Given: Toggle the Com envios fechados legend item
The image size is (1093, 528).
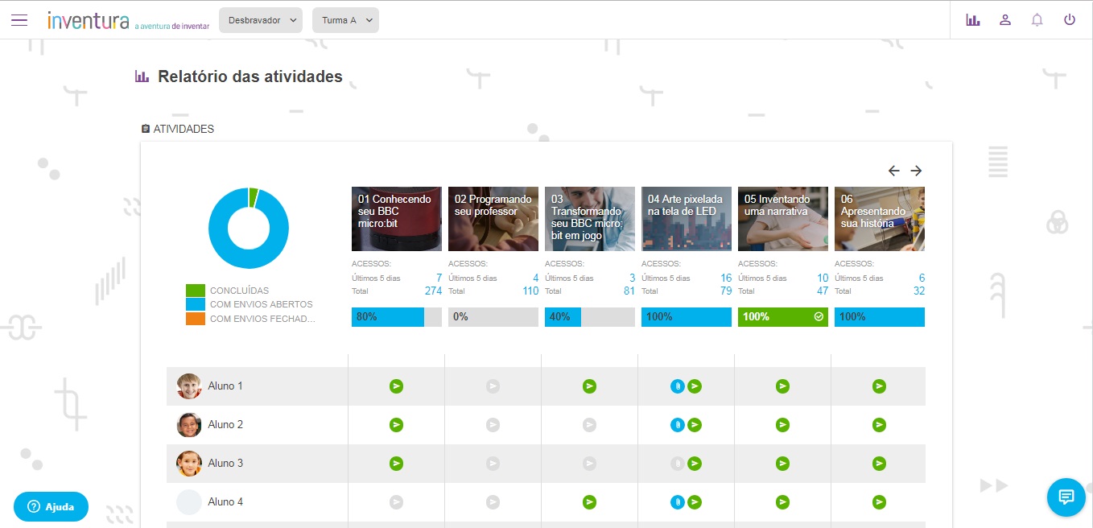Looking at the screenshot, I should tap(261, 319).
